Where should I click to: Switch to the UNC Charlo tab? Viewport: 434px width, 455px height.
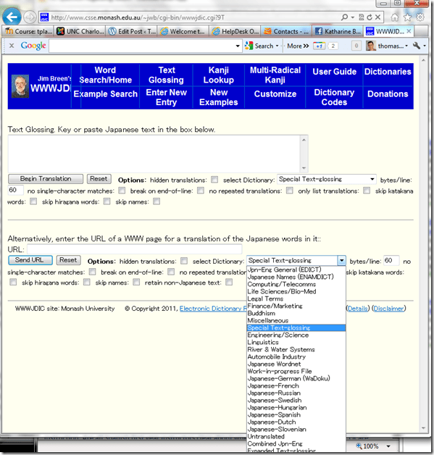pos(80,31)
